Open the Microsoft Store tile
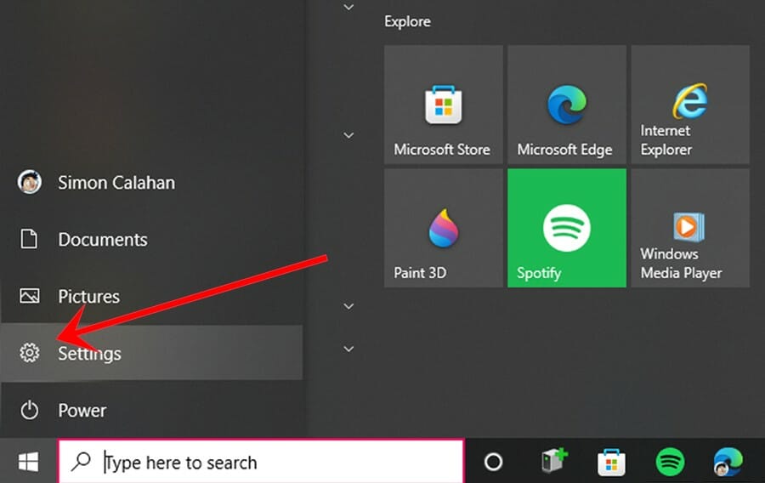 pos(444,105)
